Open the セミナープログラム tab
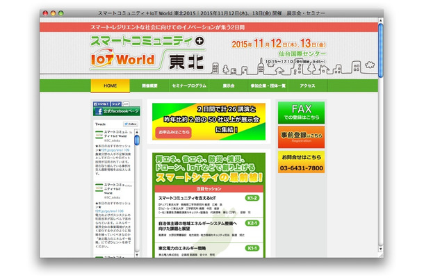Screen dimensions: 424x278 tap(189, 85)
